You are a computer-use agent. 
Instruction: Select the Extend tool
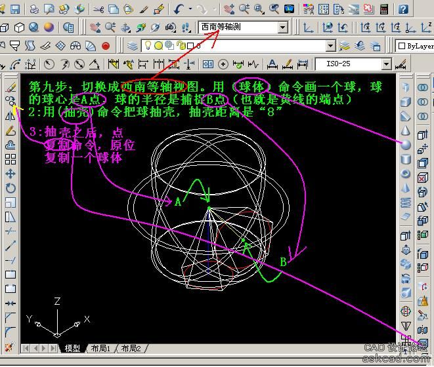11,260
